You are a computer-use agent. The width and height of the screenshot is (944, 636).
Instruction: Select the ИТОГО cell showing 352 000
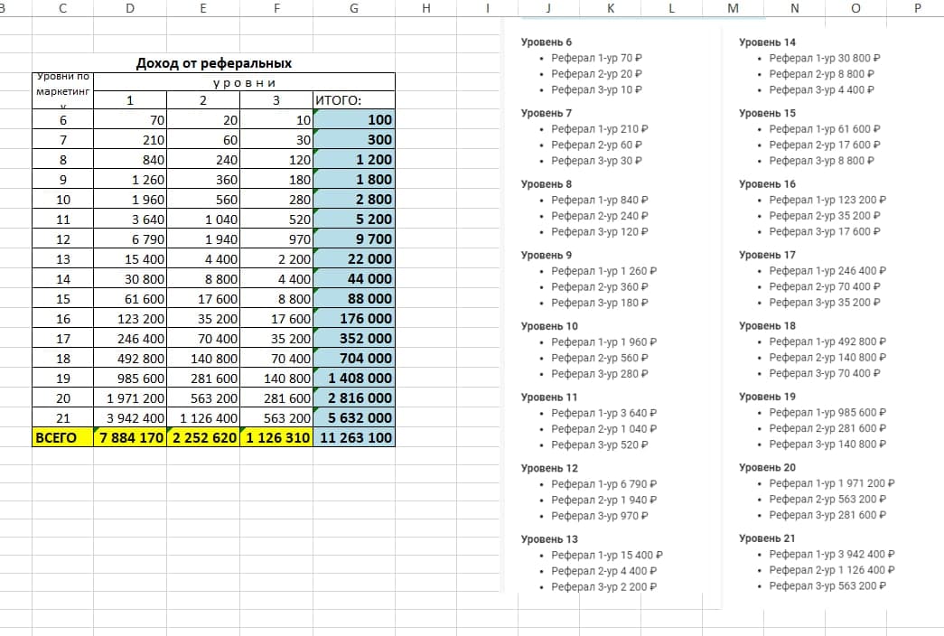(x=354, y=339)
